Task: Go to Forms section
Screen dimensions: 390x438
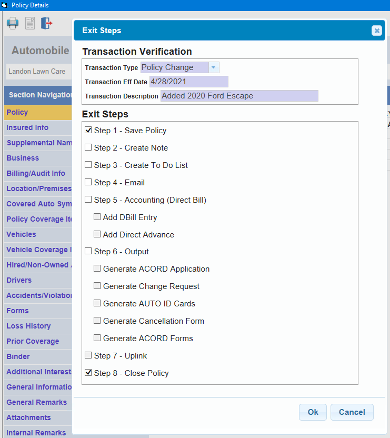Action: (x=38, y=311)
